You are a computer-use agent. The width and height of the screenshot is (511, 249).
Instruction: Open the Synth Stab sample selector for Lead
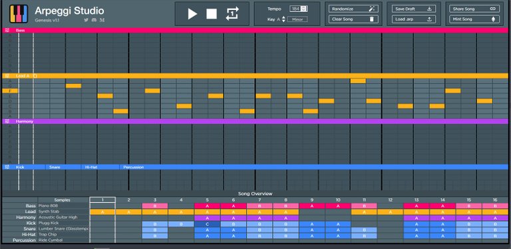pyautogui.click(x=63, y=212)
